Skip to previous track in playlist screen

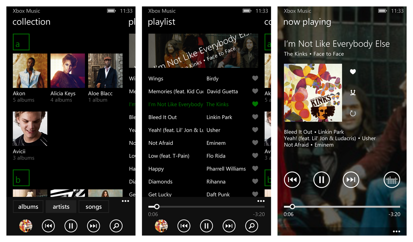[x=184, y=226]
